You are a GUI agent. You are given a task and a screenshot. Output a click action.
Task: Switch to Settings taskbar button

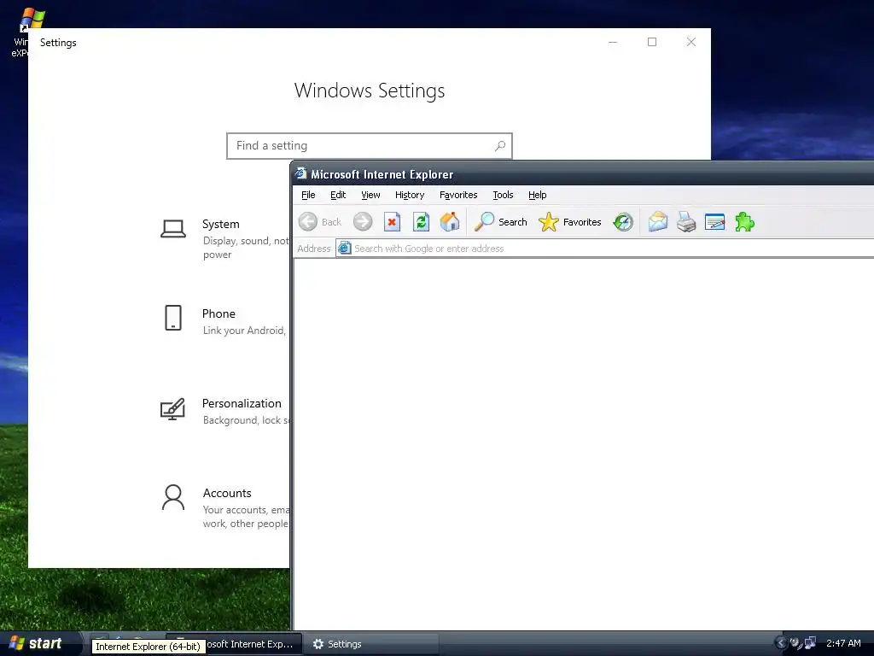coord(372,644)
